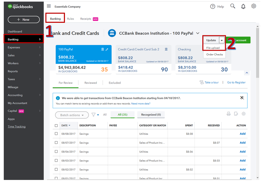Screen dimensions: 266x182
Task: Click bank icon on 100 PayPal card
Action: click(x=103, y=49)
